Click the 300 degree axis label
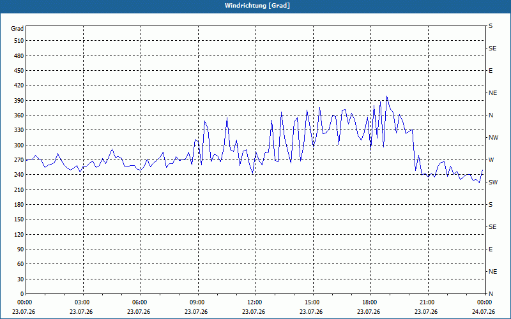 19,145
